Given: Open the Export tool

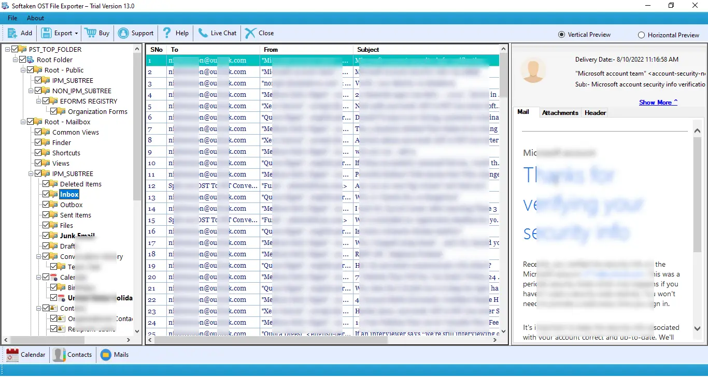Looking at the screenshot, I should point(56,33).
